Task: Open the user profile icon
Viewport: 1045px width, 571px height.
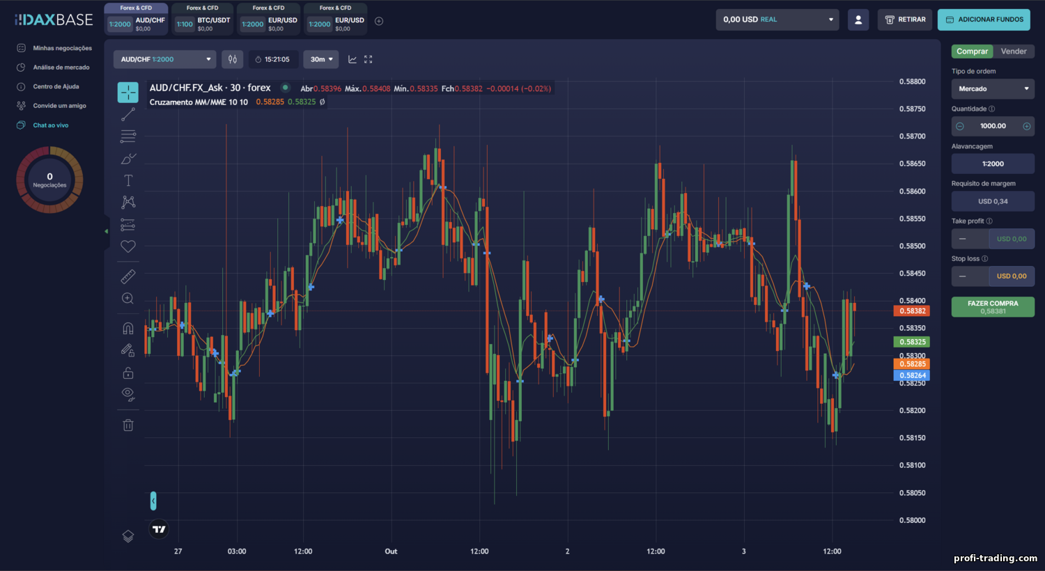Action: (858, 19)
